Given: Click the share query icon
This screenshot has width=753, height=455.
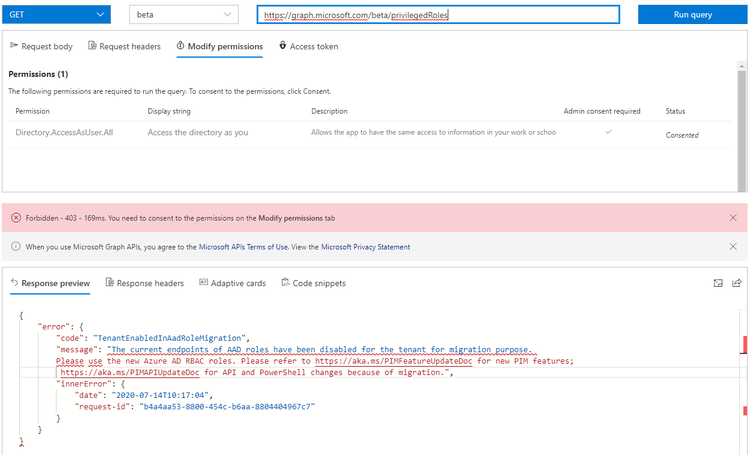Looking at the screenshot, I should (737, 283).
